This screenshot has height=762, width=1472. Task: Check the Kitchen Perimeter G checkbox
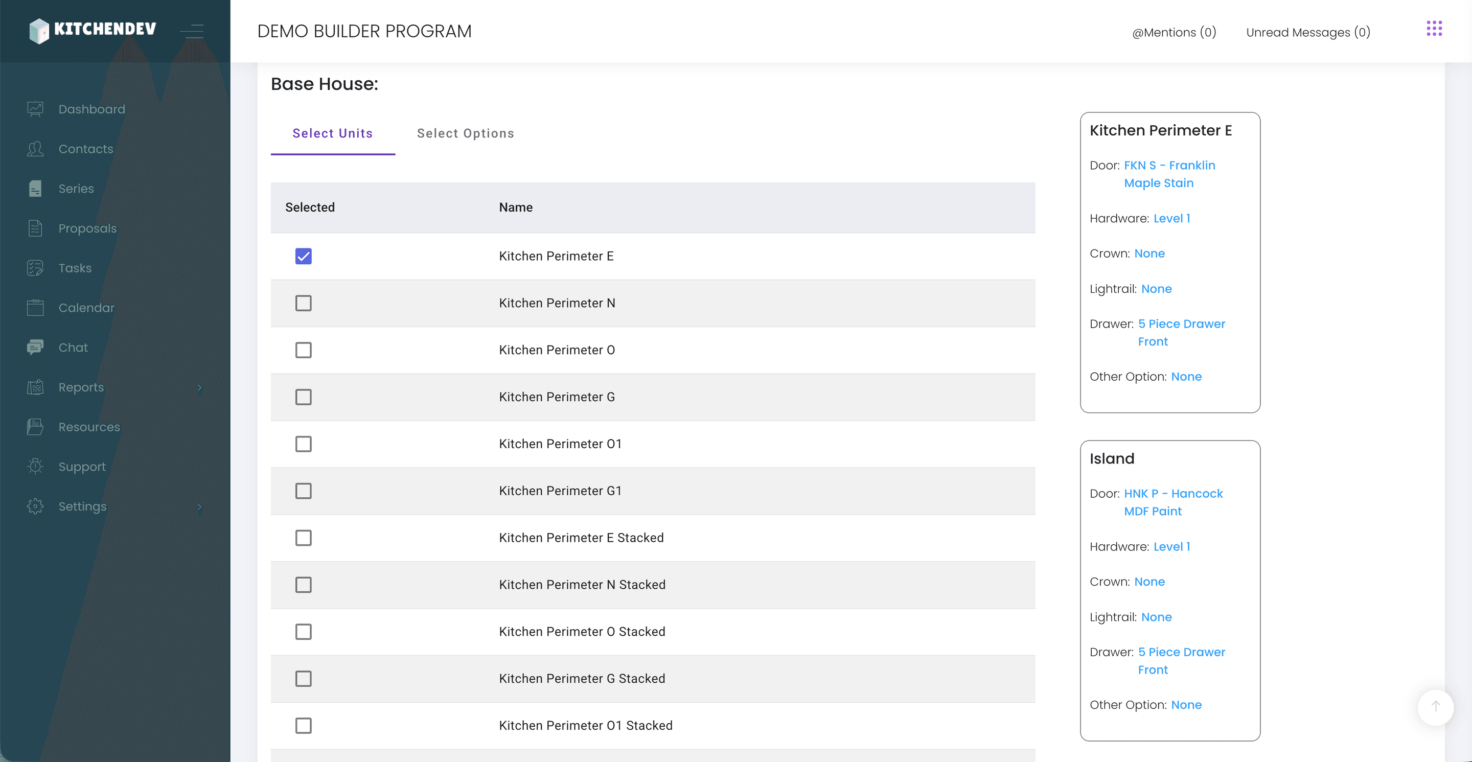pyautogui.click(x=304, y=397)
